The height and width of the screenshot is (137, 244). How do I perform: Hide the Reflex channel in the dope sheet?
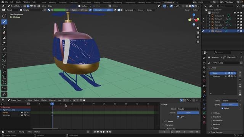tap(22, 113)
